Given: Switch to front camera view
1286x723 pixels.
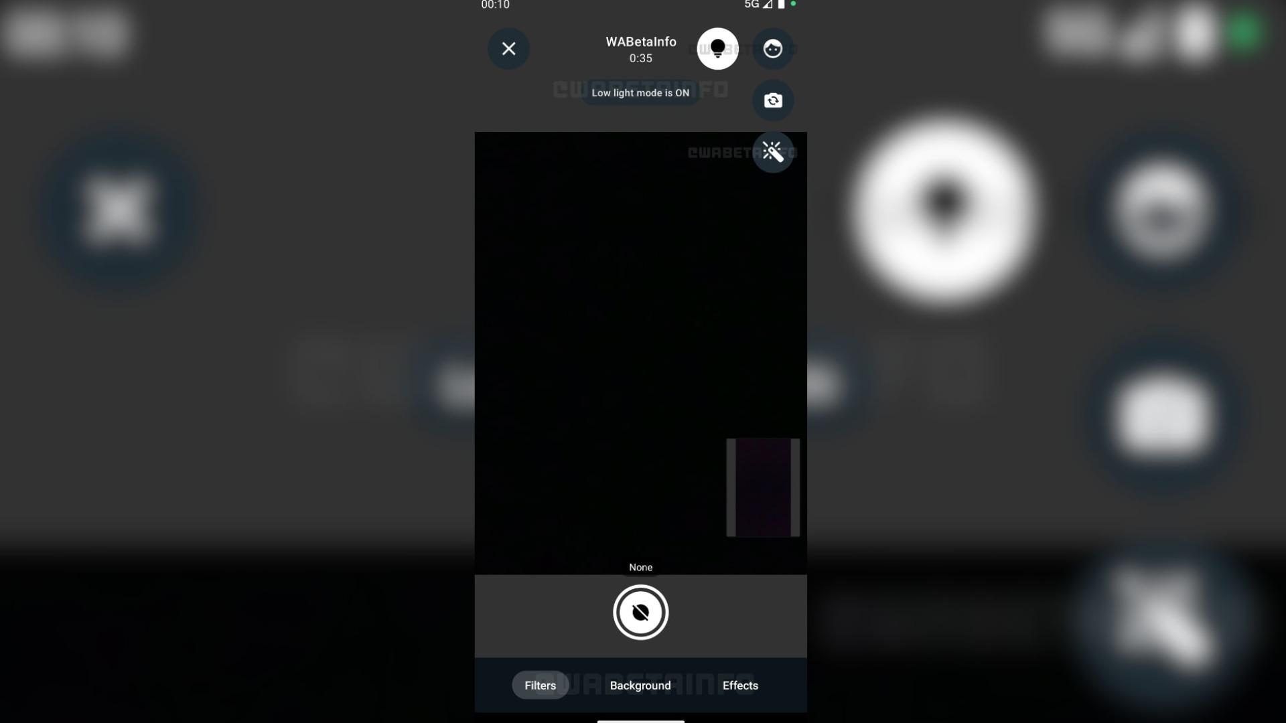Looking at the screenshot, I should pyautogui.click(x=772, y=100).
